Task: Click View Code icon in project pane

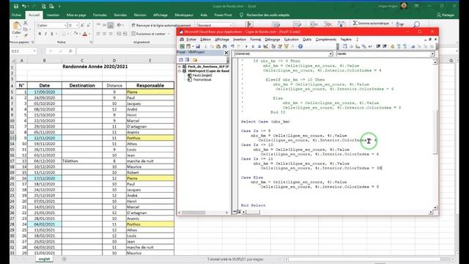Action: (x=181, y=60)
